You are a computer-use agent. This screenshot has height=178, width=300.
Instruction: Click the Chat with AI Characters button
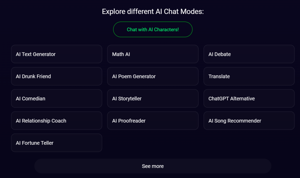pos(153,30)
